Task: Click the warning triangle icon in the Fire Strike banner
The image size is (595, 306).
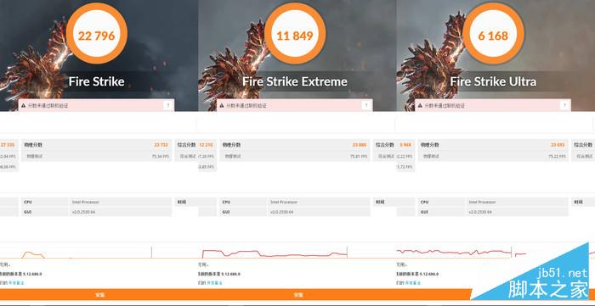Action: pyautogui.click(x=24, y=106)
